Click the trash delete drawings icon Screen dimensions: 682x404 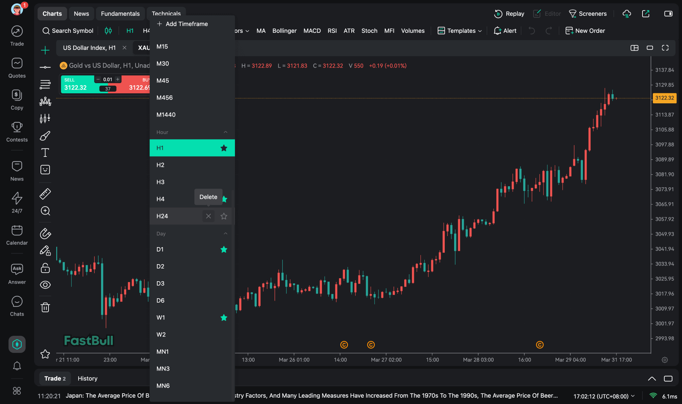45,307
